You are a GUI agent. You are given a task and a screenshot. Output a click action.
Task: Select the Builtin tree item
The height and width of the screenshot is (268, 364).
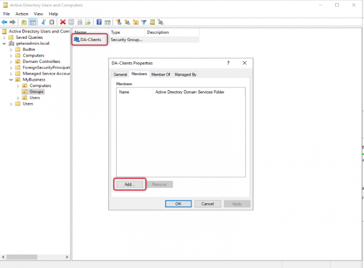(29, 50)
